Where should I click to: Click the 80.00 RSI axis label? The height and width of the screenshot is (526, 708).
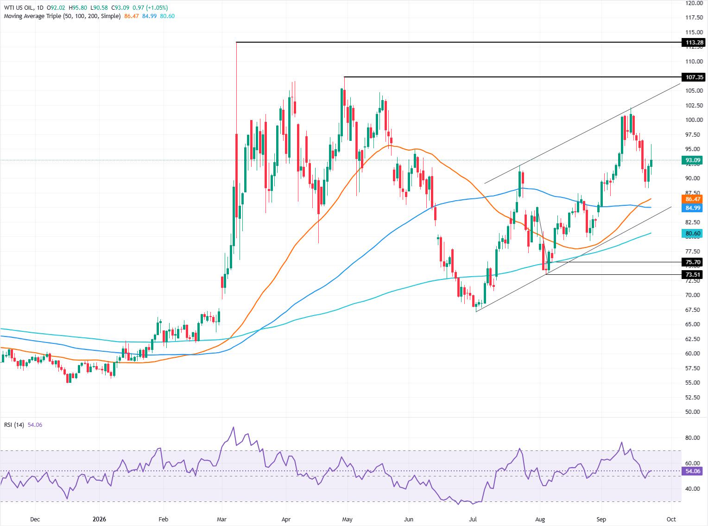(693, 438)
